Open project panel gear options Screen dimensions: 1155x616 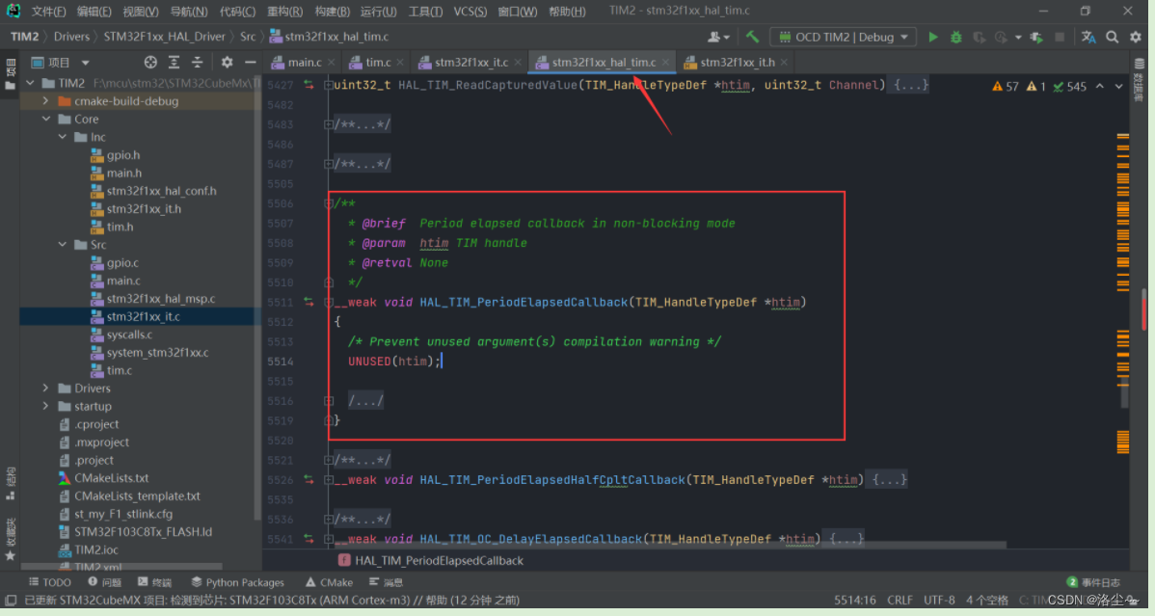[227, 63]
